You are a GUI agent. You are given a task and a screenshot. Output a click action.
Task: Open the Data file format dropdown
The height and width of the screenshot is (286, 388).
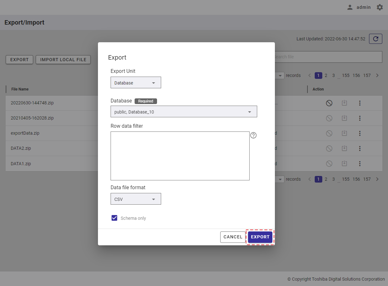(136, 199)
